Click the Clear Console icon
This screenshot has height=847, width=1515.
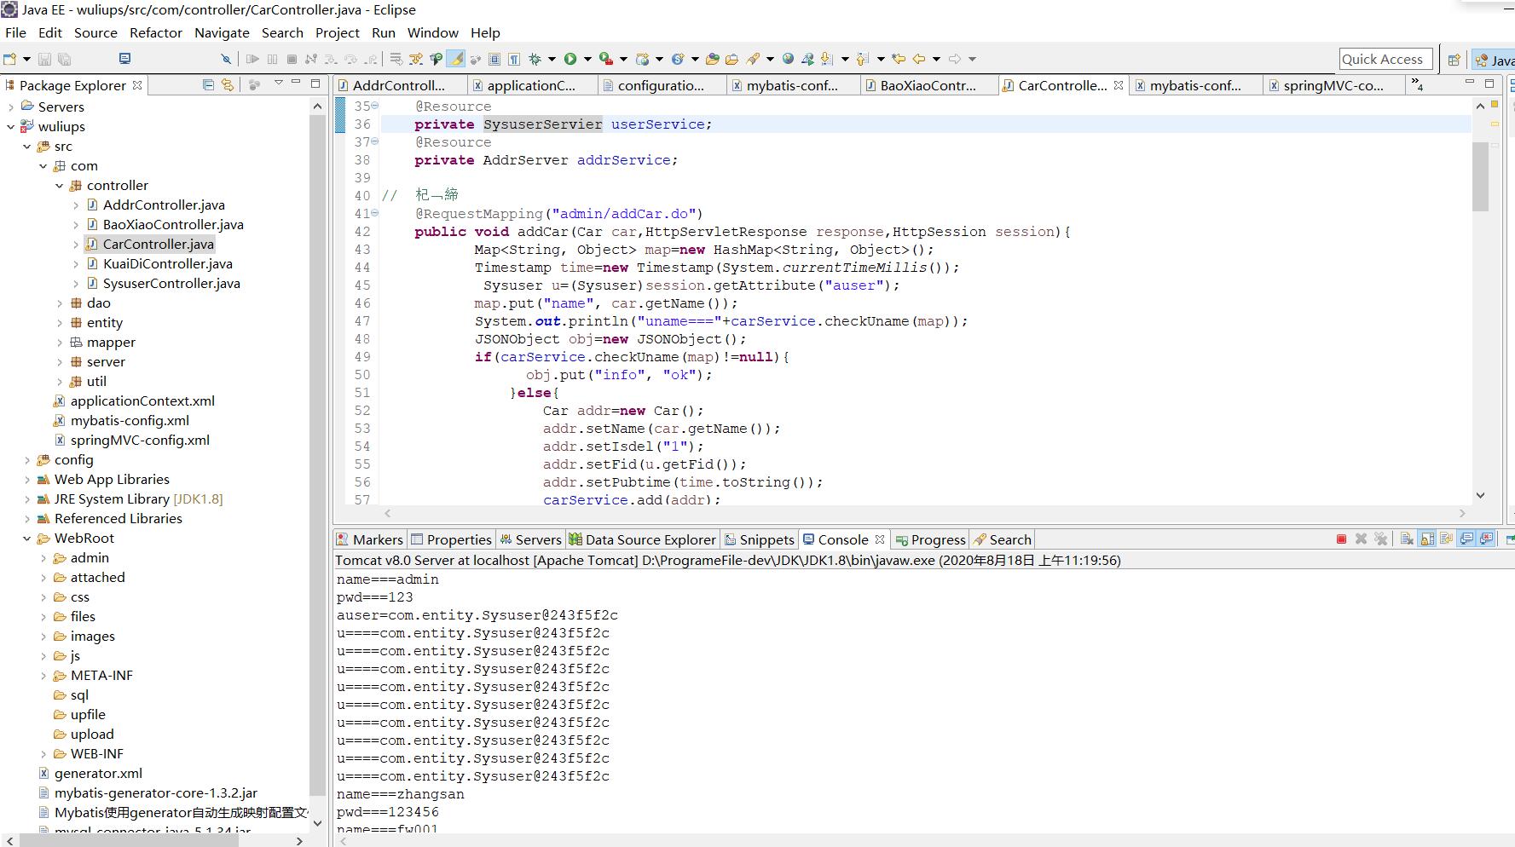1407,539
